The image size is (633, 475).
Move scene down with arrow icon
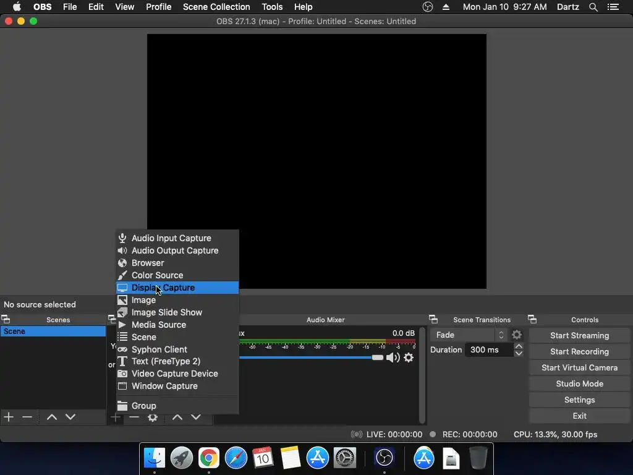point(70,417)
